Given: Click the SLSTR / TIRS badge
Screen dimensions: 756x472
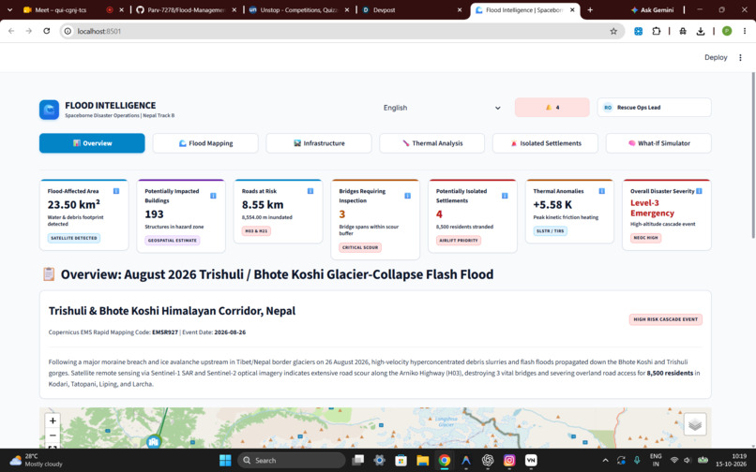Looking at the screenshot, I should (x=551, y=231).
